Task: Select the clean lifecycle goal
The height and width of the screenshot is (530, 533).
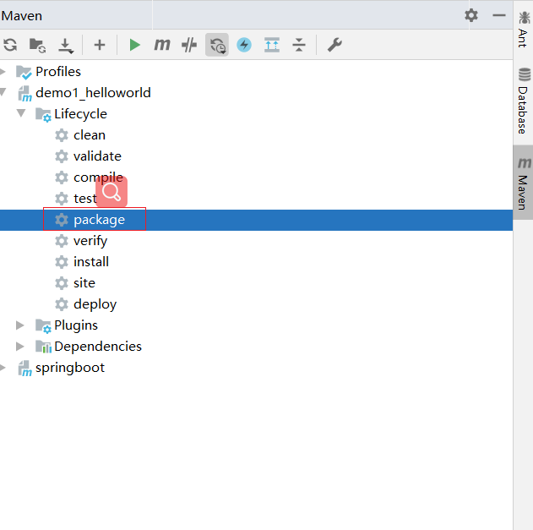Action: point(89,135)
